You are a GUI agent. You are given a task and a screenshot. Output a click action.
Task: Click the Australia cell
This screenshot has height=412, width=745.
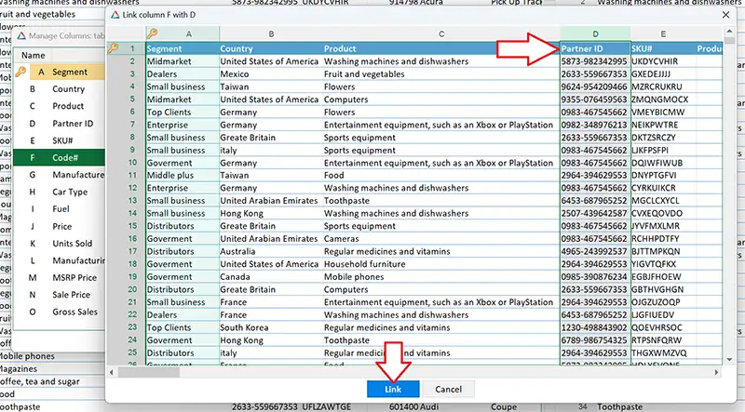point(271,251)
